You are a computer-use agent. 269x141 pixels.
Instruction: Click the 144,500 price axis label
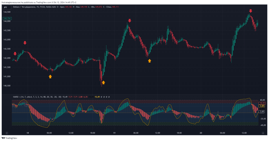point(7,12)
